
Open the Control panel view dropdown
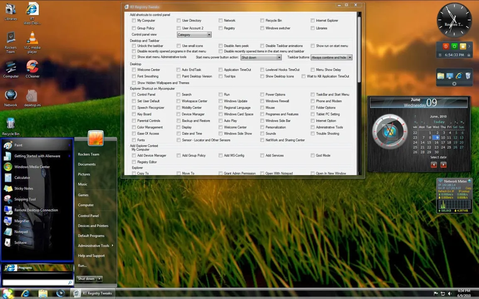tap(194, 35)
